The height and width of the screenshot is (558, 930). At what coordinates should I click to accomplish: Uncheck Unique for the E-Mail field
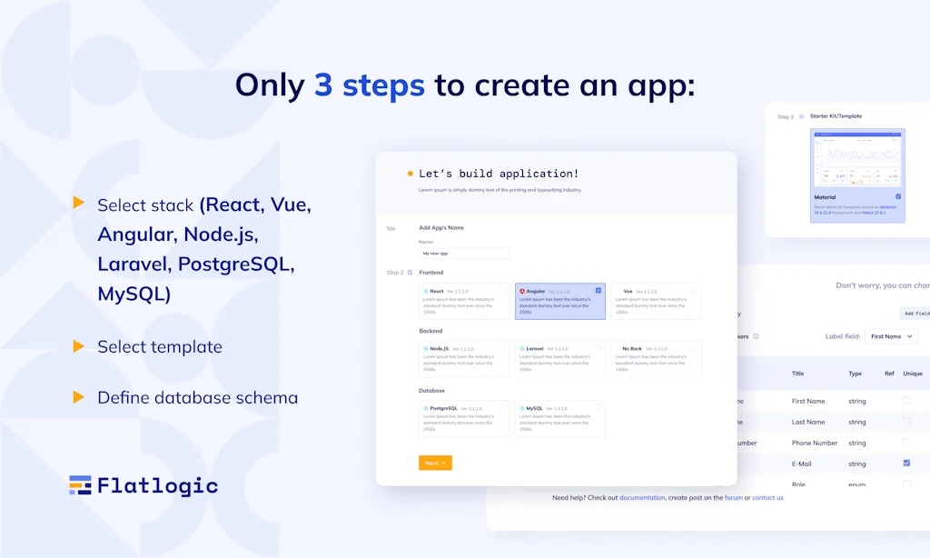906,463
